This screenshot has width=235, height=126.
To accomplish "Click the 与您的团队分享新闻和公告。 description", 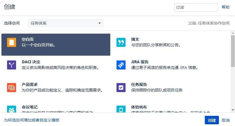I will point(156,45).
